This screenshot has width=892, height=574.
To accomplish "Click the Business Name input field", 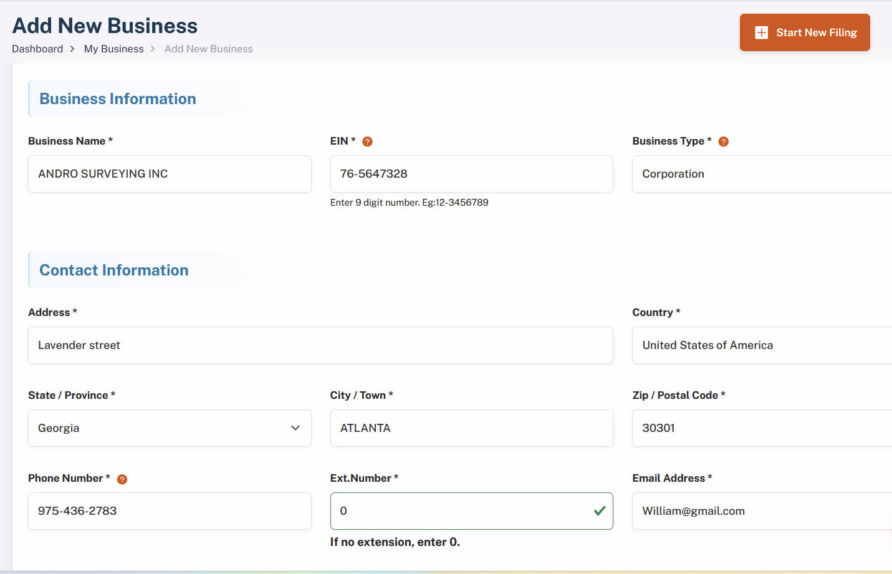I will [x=170, y=174].
